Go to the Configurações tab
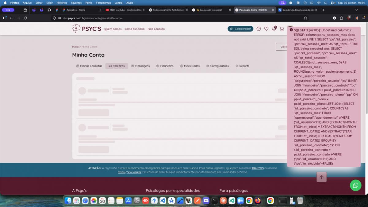The width and height of the screenshot is (368, 207). 217,66
